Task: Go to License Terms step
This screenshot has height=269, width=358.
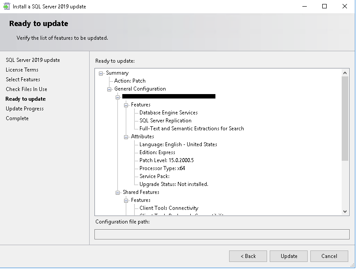Action: click(x=22, y=70)
